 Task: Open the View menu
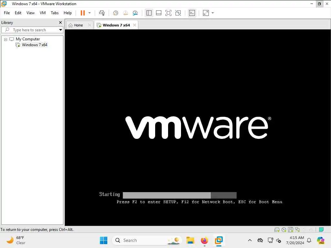tap(30, 13)
